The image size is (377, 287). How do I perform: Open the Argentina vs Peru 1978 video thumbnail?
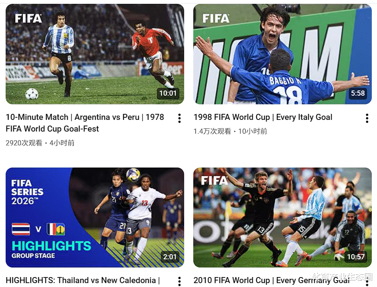click(x=95, y=54)
